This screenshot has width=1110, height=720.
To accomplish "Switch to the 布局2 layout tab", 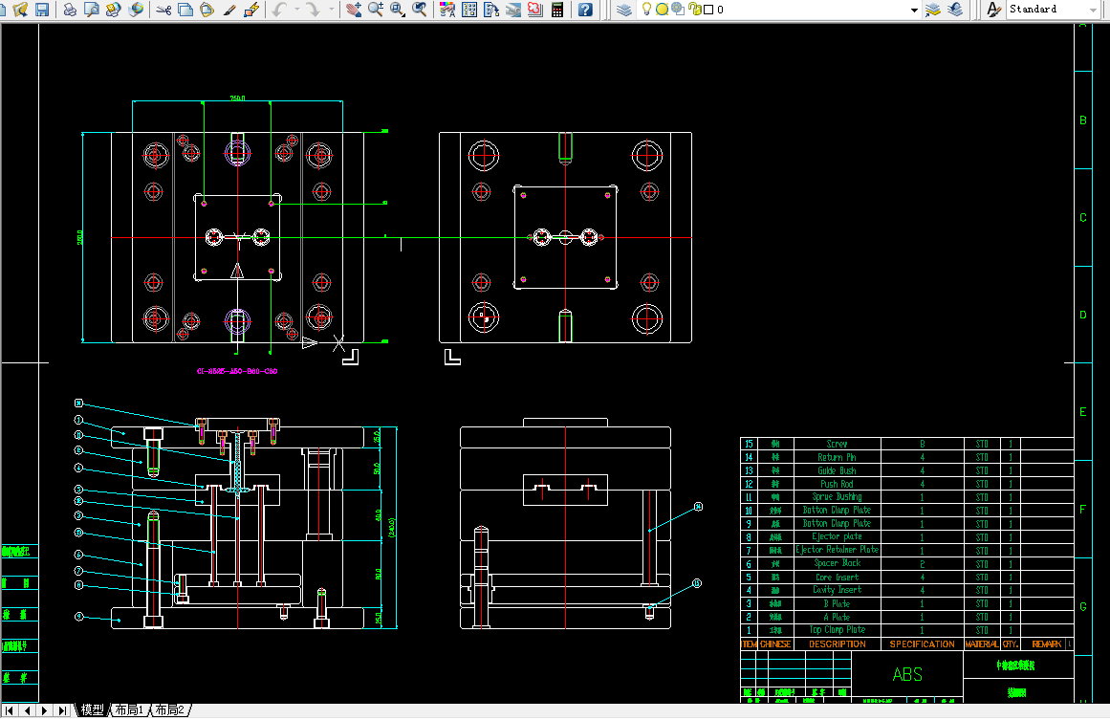I will pos(170,710).
